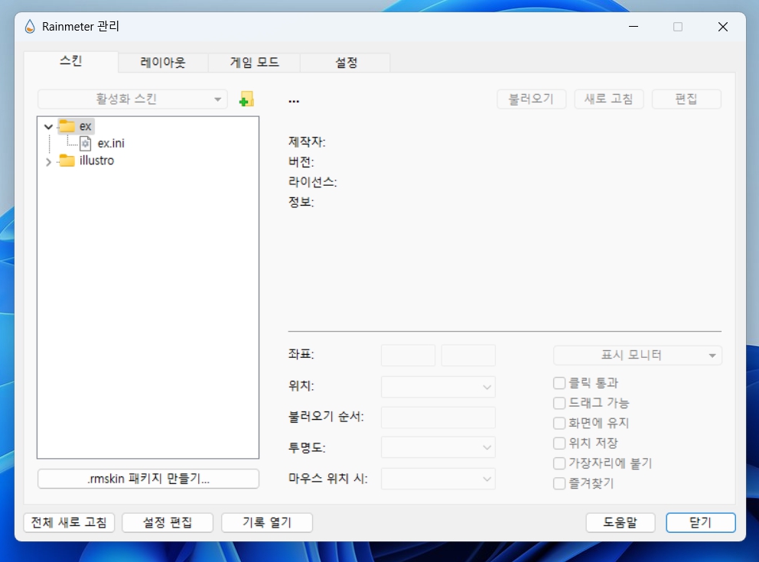Image resolution: width=759 pixels, height=562 pixels.
Task: Open the 설정 tab
Action: (x=346, y=63)
